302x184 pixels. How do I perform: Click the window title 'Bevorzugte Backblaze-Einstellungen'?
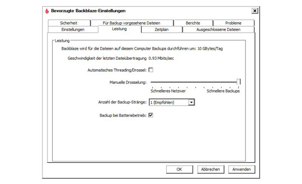[88, 11]
